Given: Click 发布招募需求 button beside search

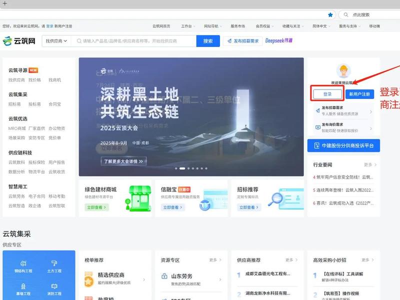Looking at the screenshot, I should 243,41.
